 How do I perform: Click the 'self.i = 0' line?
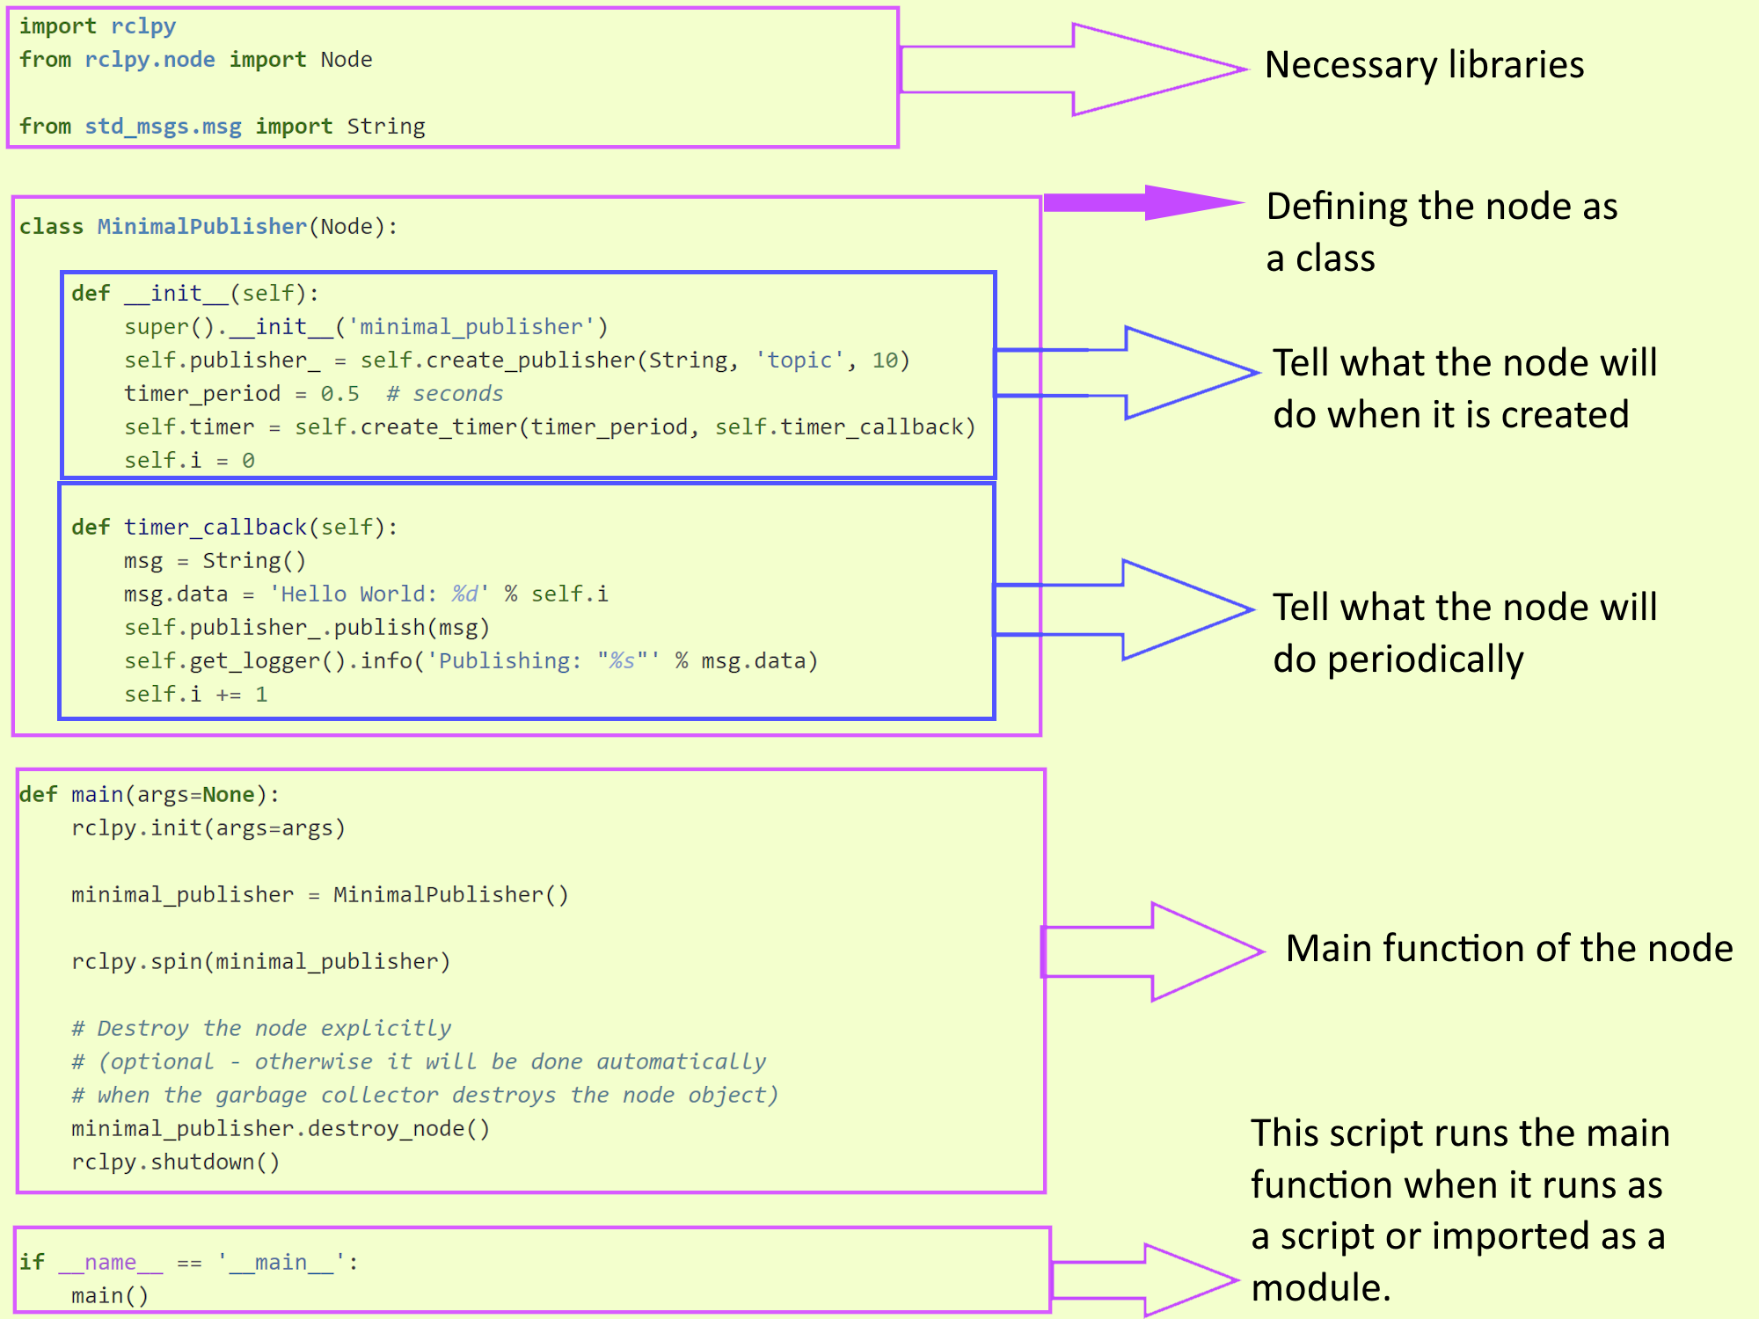(189, 461)
